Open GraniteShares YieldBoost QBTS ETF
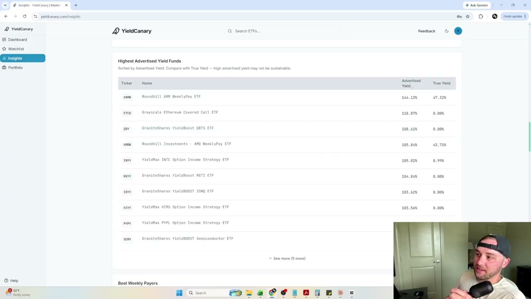The width and height of the screenshot is (531, 299). 178,128
